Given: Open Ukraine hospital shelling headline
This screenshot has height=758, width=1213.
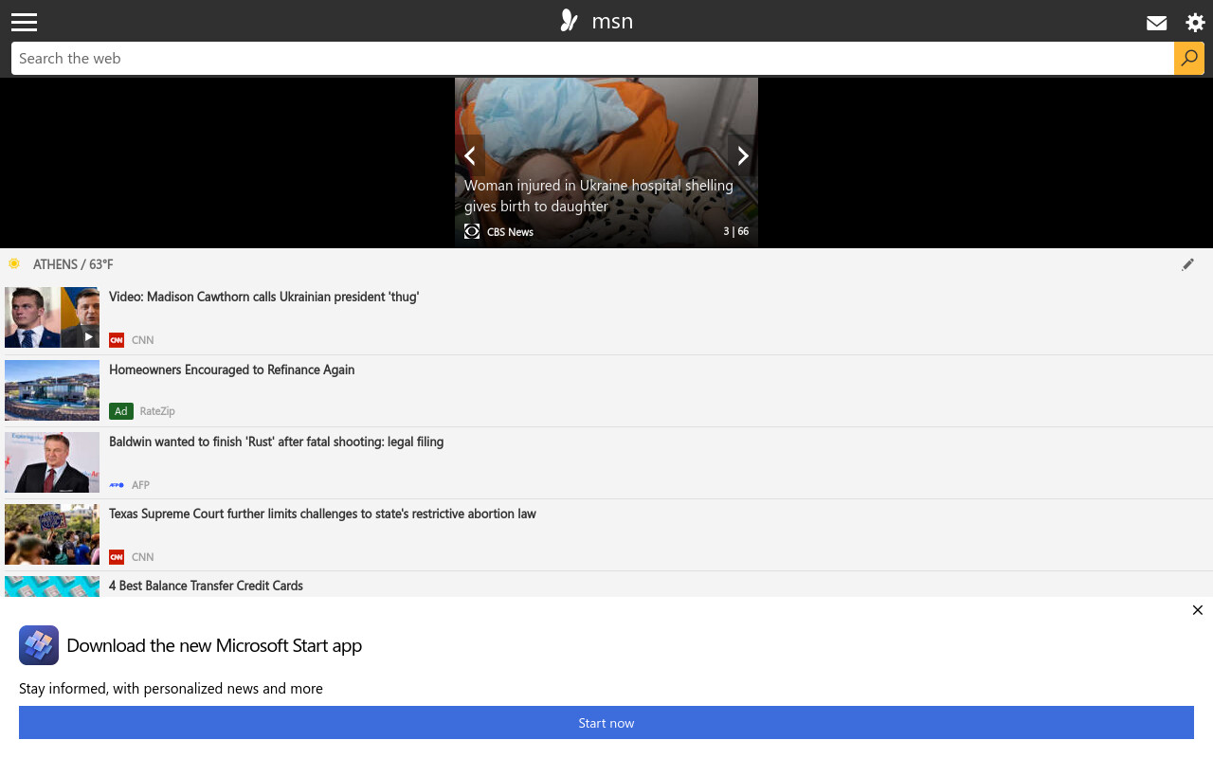Looking at the screenshot, I should (599, 195).
